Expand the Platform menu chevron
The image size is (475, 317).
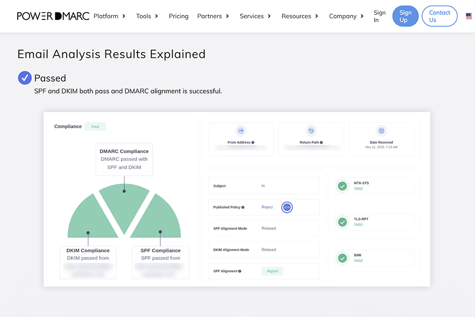click(x=124, y=16)
